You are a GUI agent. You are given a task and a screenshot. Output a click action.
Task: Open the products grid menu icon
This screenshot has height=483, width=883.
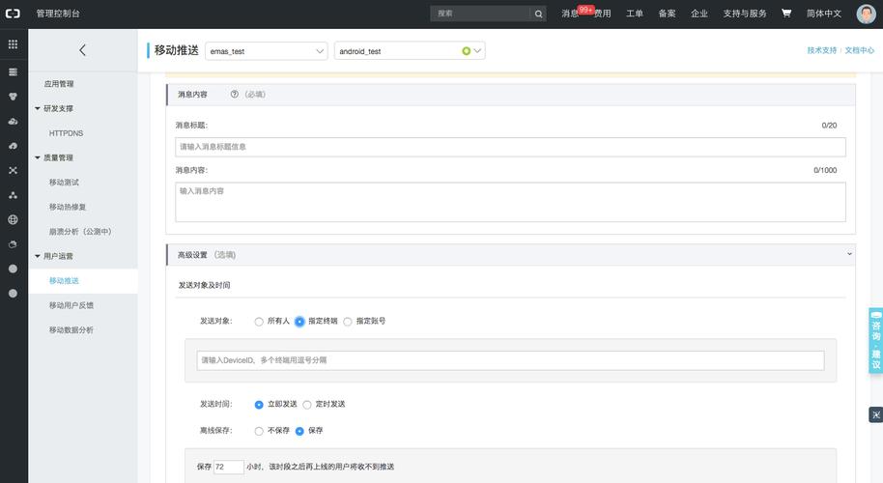(13, 43)
